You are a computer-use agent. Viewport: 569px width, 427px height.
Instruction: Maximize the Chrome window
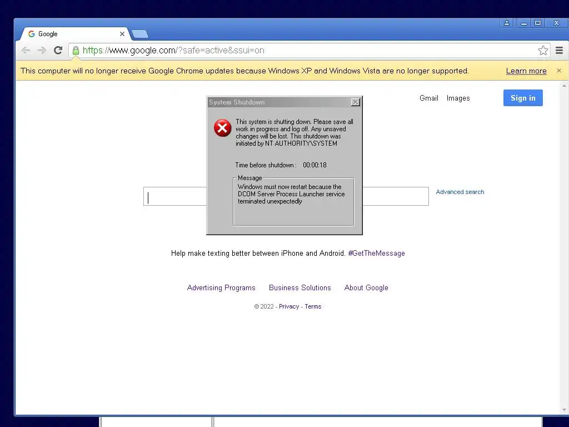pos(538,23)
